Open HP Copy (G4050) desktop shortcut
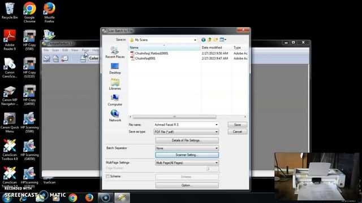The width and height of the screenshot is (362, 203). [x=29, y=95]
